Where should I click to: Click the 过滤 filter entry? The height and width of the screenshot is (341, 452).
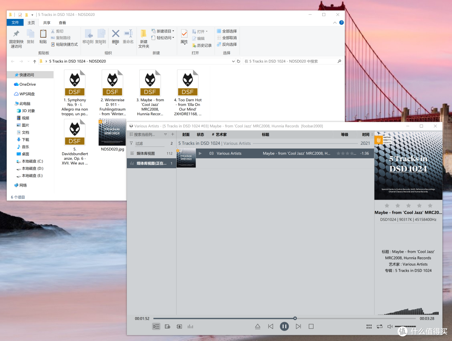(152, 143)
